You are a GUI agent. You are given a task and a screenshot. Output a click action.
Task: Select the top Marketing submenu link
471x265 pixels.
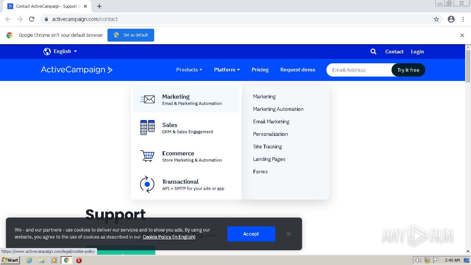[264, 96]
